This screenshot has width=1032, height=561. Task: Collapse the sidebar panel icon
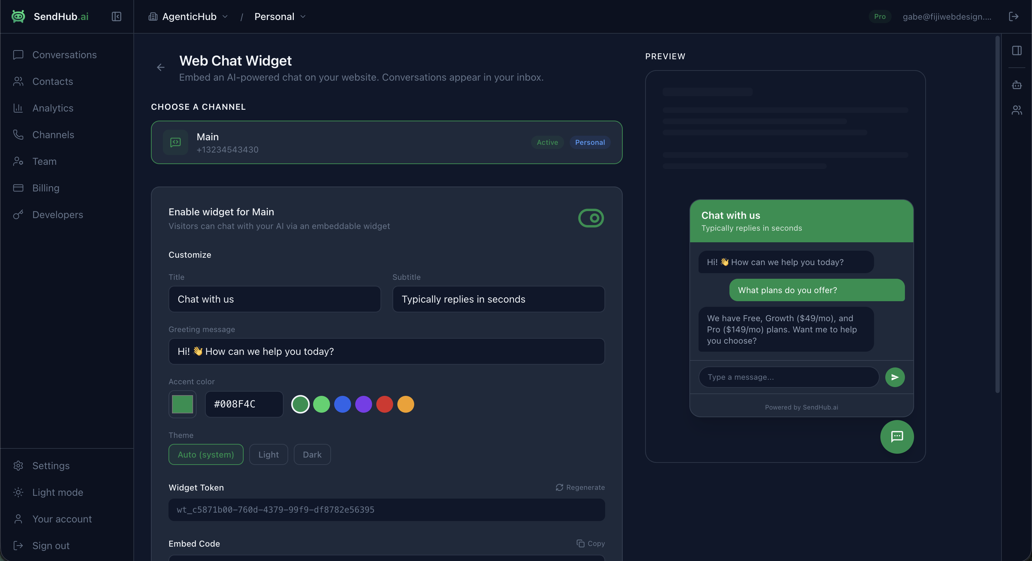[116, 16]
